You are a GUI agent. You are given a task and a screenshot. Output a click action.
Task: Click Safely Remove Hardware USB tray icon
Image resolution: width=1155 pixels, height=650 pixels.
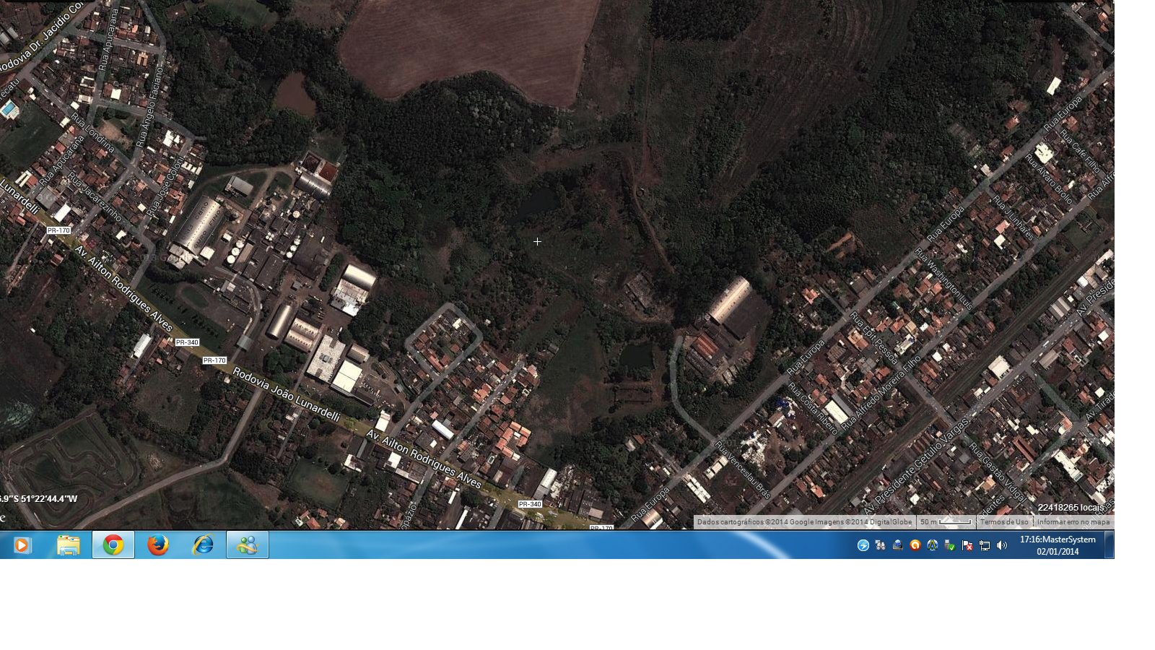[x=950, y=545]
